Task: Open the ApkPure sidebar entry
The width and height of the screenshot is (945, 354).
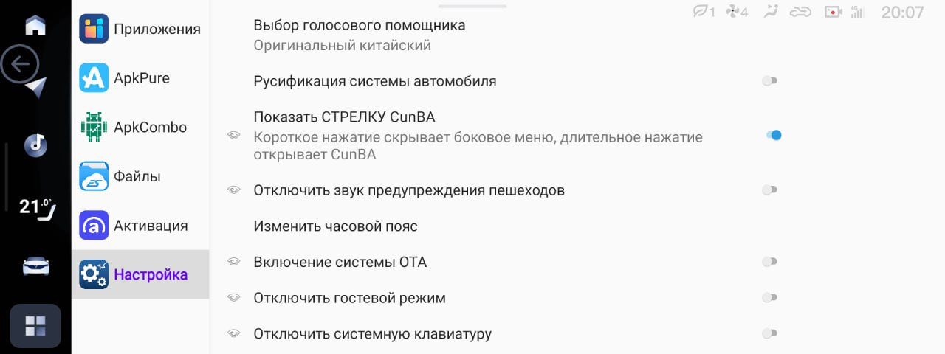Action: (x=140, y=78)
